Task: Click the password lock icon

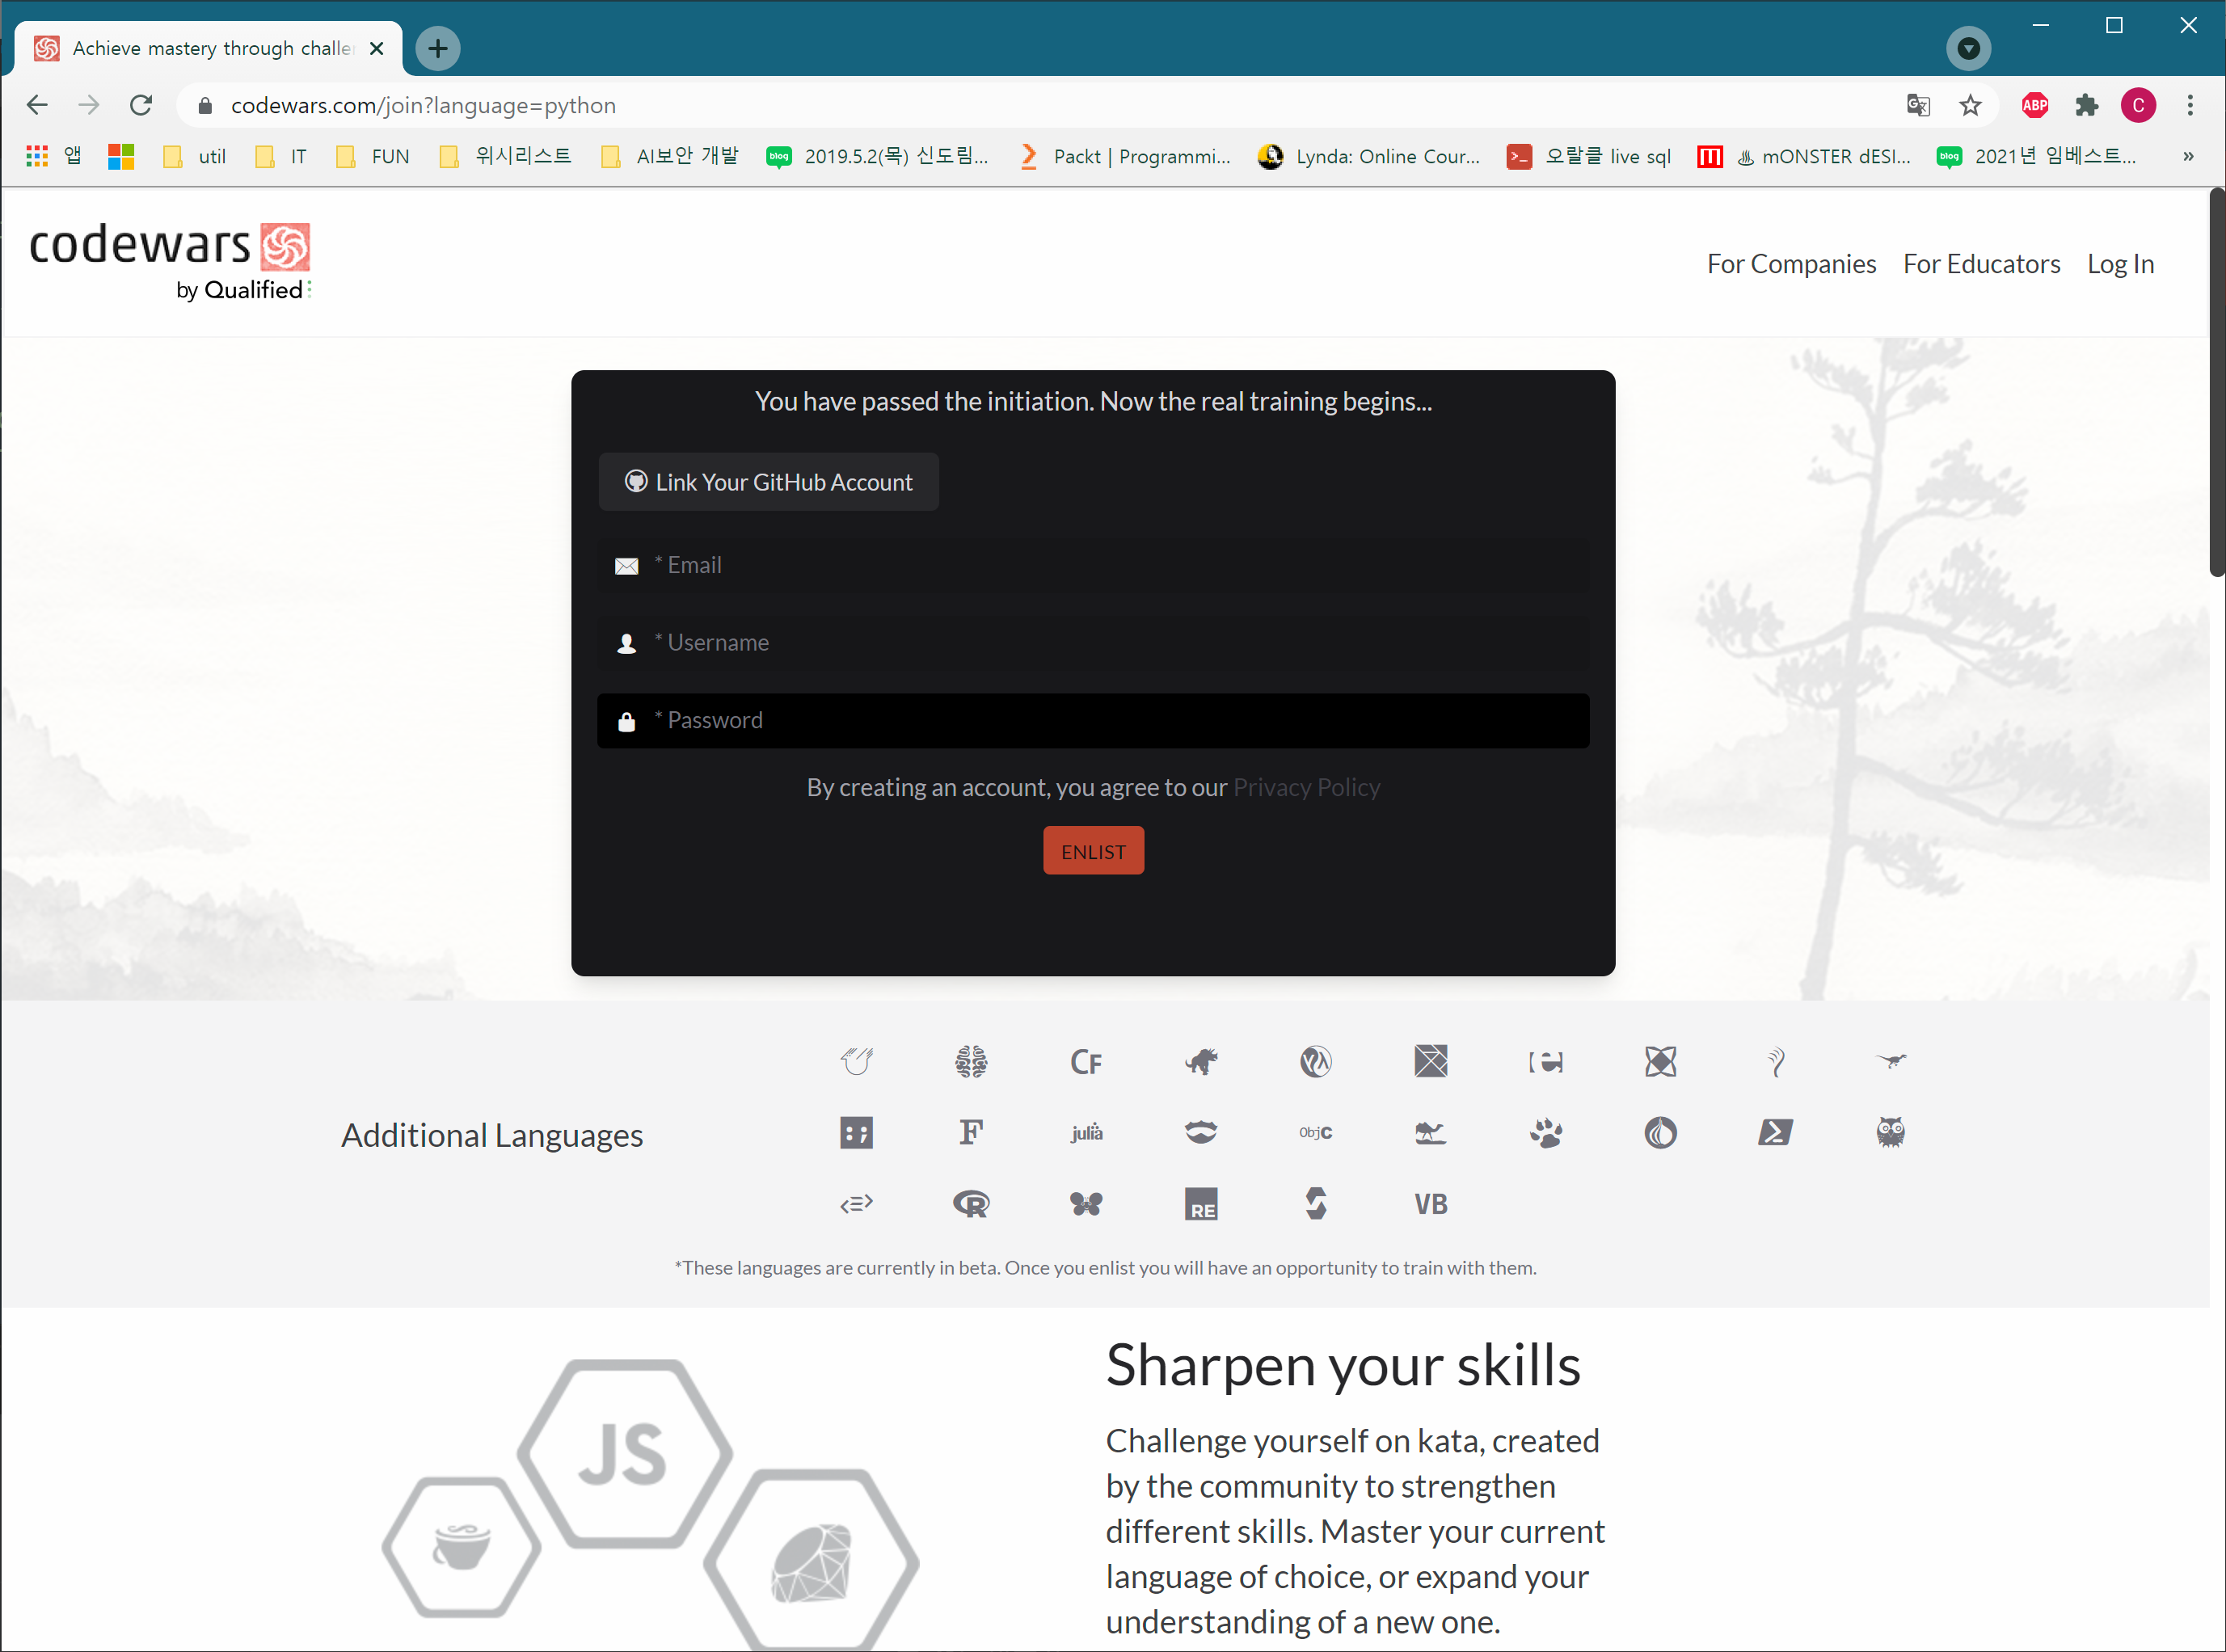Action: pyautogui.click(x=626, y=720)
